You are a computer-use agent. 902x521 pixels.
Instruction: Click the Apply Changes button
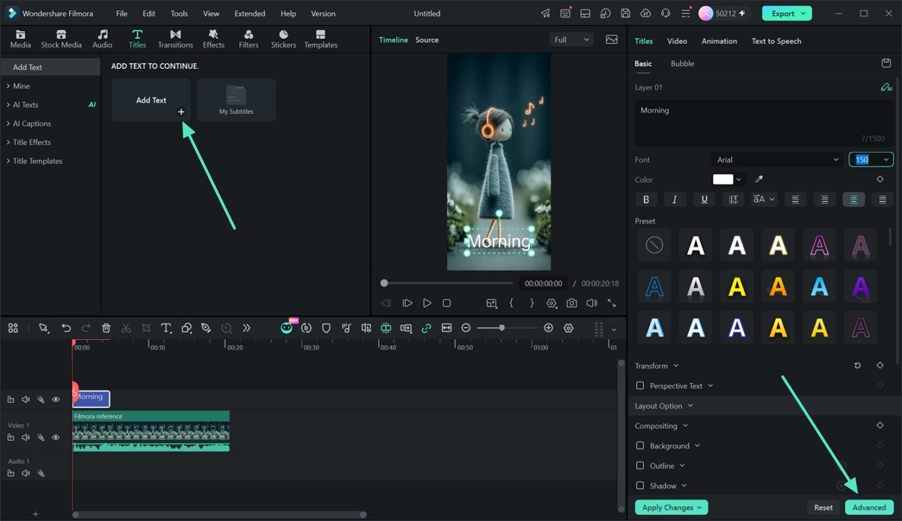point(671,507)
